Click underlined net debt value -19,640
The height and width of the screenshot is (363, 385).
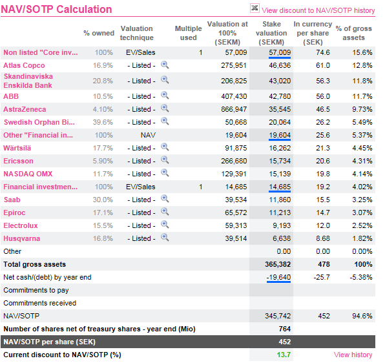click(x=278, y=278)
